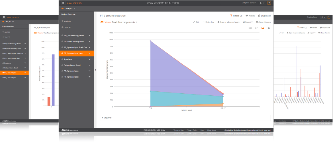Select 3 patients analysis in center sidebar

[68, 59]
